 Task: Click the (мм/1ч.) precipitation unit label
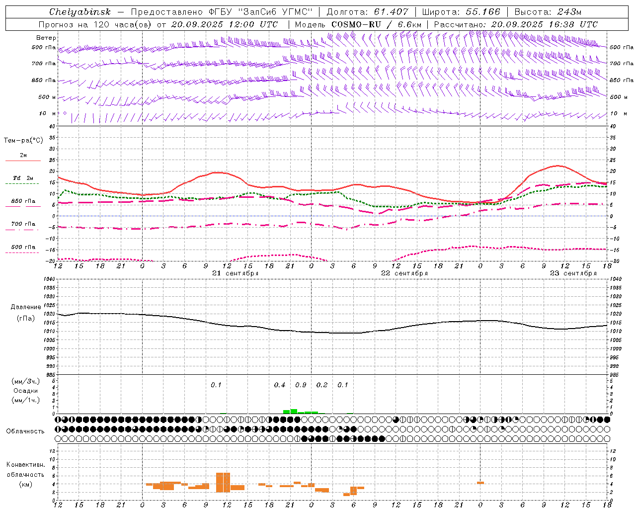(x=26, y=400)
